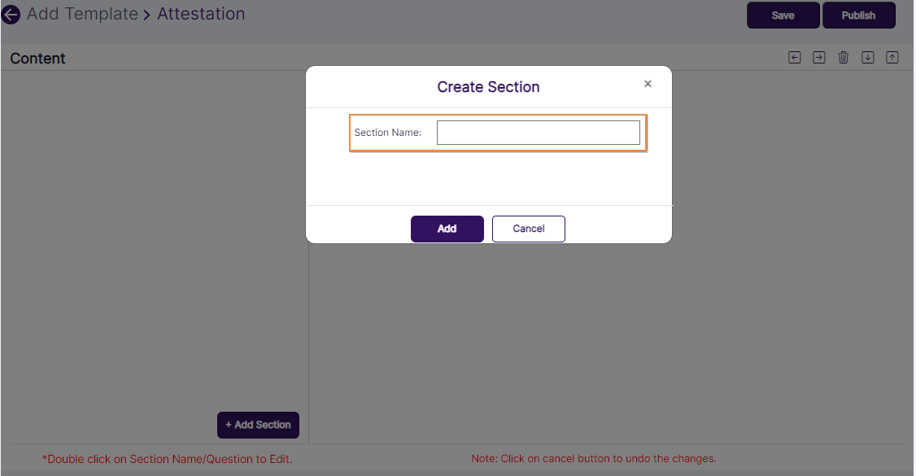Click the + Add Section button
The height and width of the screenshot is (476, 916).
coord(258,425)
